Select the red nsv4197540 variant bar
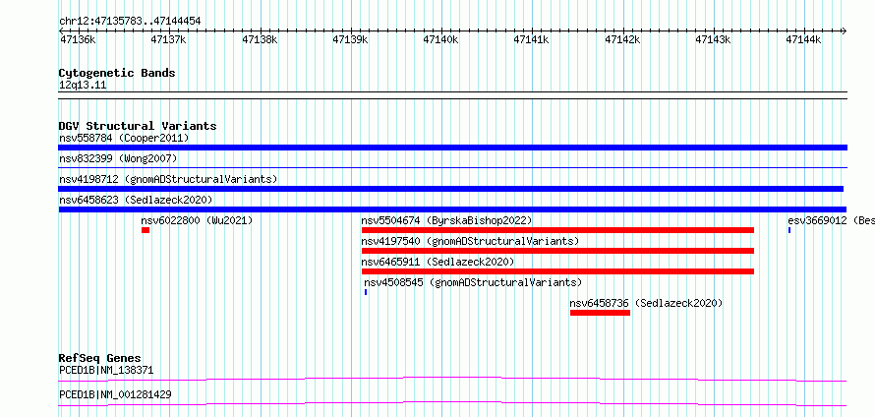Screen dimensions: 875x417 click(558, 251)
